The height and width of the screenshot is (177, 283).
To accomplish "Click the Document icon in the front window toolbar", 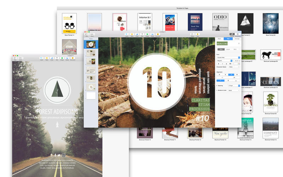I will tap(238, 34).
